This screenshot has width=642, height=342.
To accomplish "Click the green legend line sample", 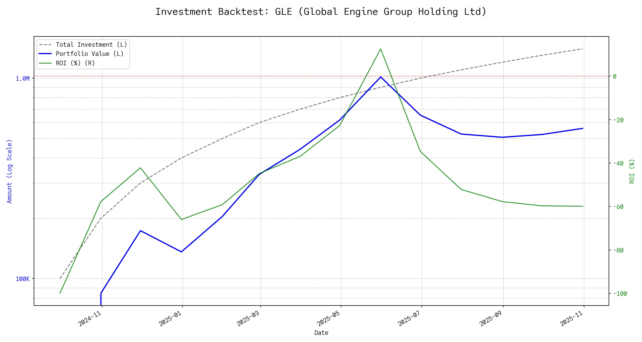I will point(45,63).
